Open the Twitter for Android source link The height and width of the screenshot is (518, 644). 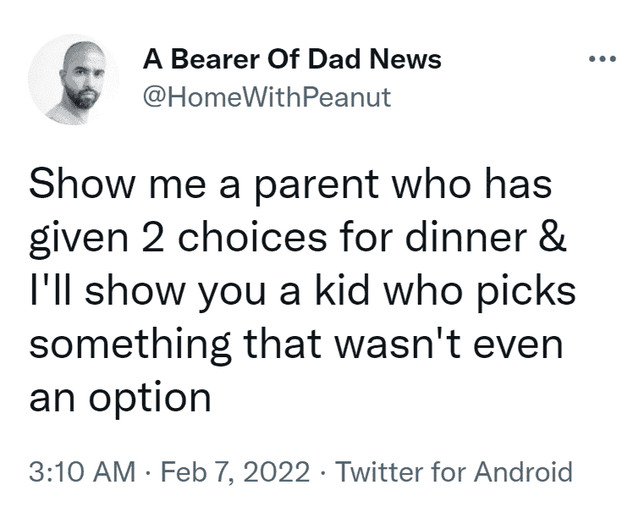[x=454, y=471]
